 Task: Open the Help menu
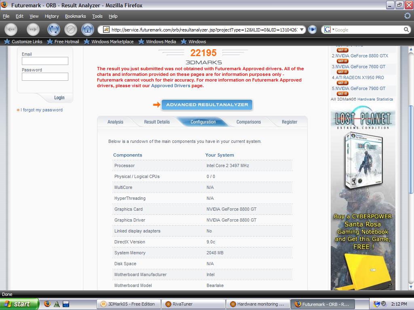[x=113, y=16]
